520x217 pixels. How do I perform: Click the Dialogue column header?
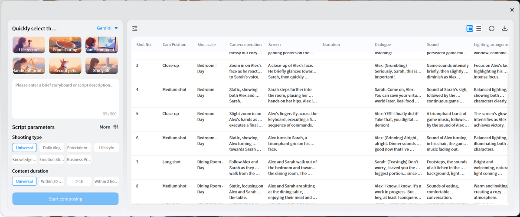tap(383, 45)
